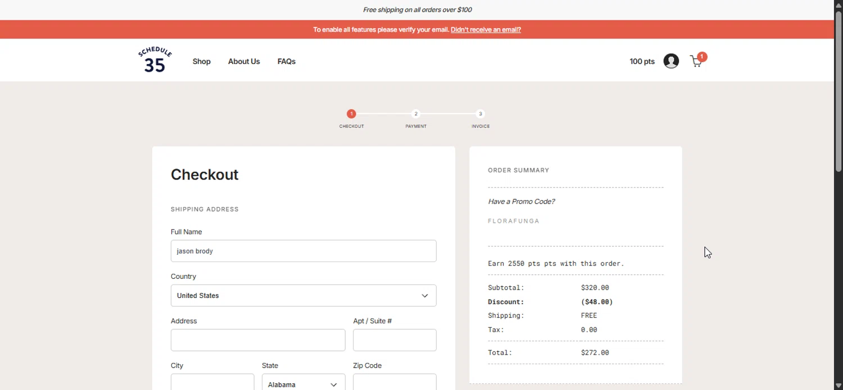Open the About Us menu item
Viewport: 843px width, 390px height.
tap(244, 62)
